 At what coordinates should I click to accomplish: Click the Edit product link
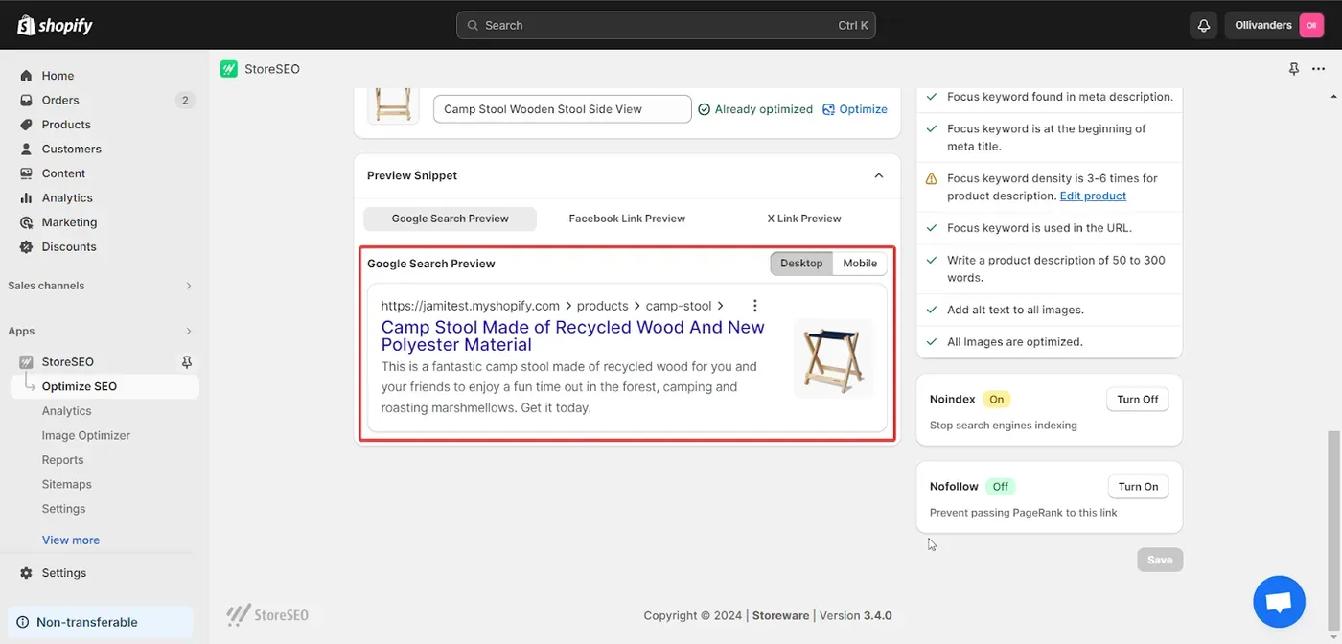1093,195
